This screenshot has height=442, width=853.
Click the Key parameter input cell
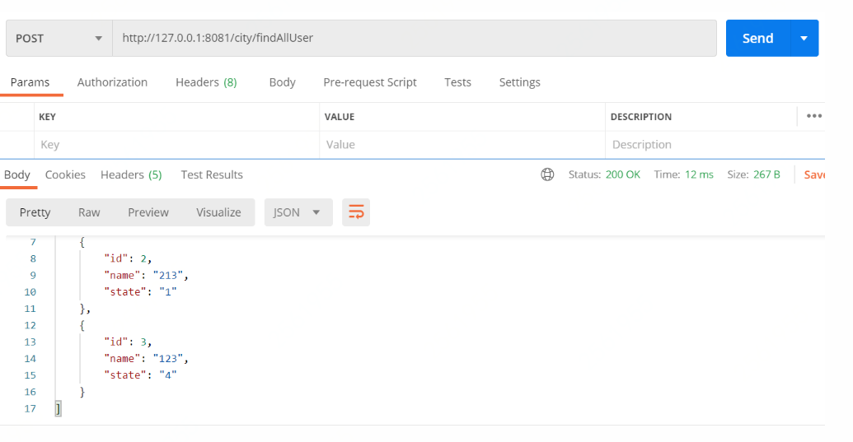[177, 144]
